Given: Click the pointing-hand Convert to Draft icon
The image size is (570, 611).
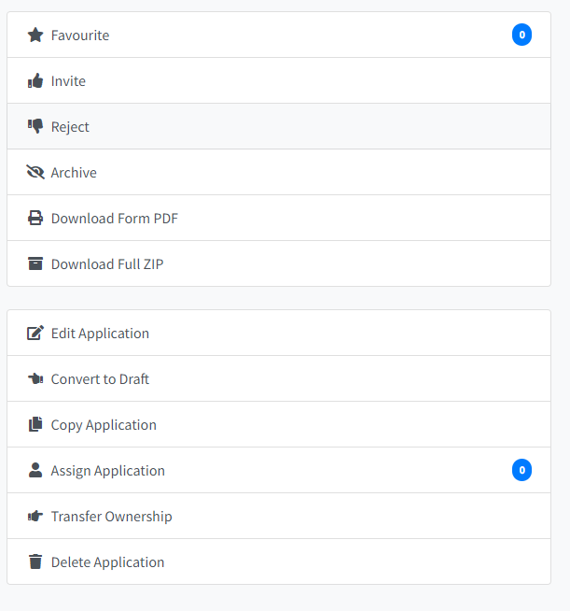Looking at the screenshot, I should coord(35,378).
